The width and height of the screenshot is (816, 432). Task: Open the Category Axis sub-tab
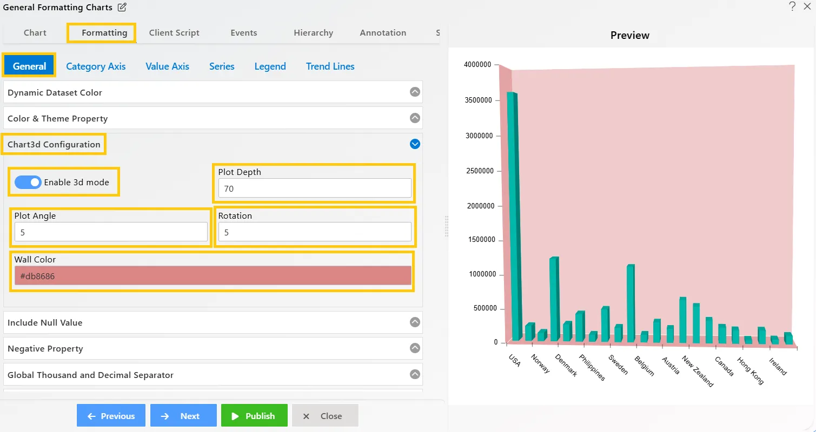click(96, 66)
